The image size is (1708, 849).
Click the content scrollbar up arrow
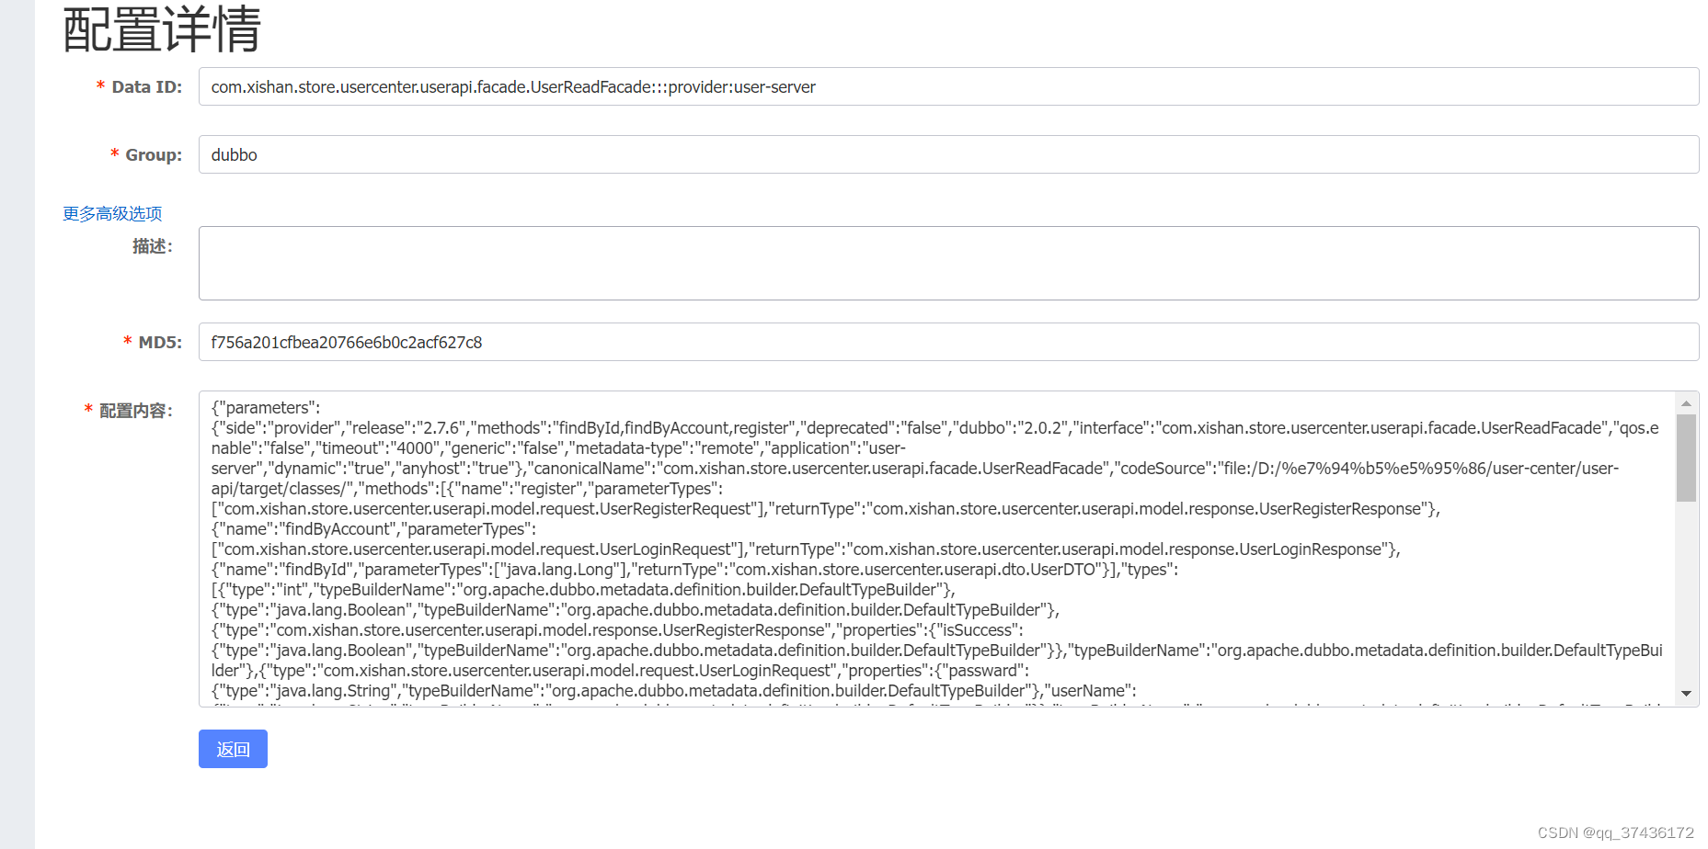[x=1686, y=403]
